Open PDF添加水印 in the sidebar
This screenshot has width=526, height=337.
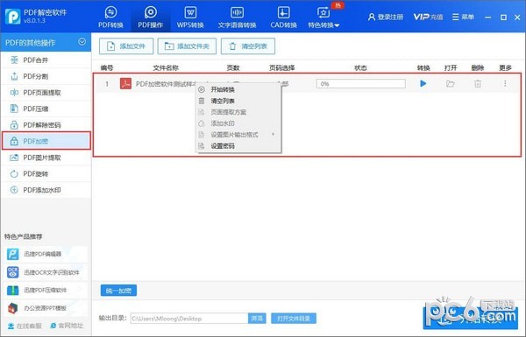(46, 190)
